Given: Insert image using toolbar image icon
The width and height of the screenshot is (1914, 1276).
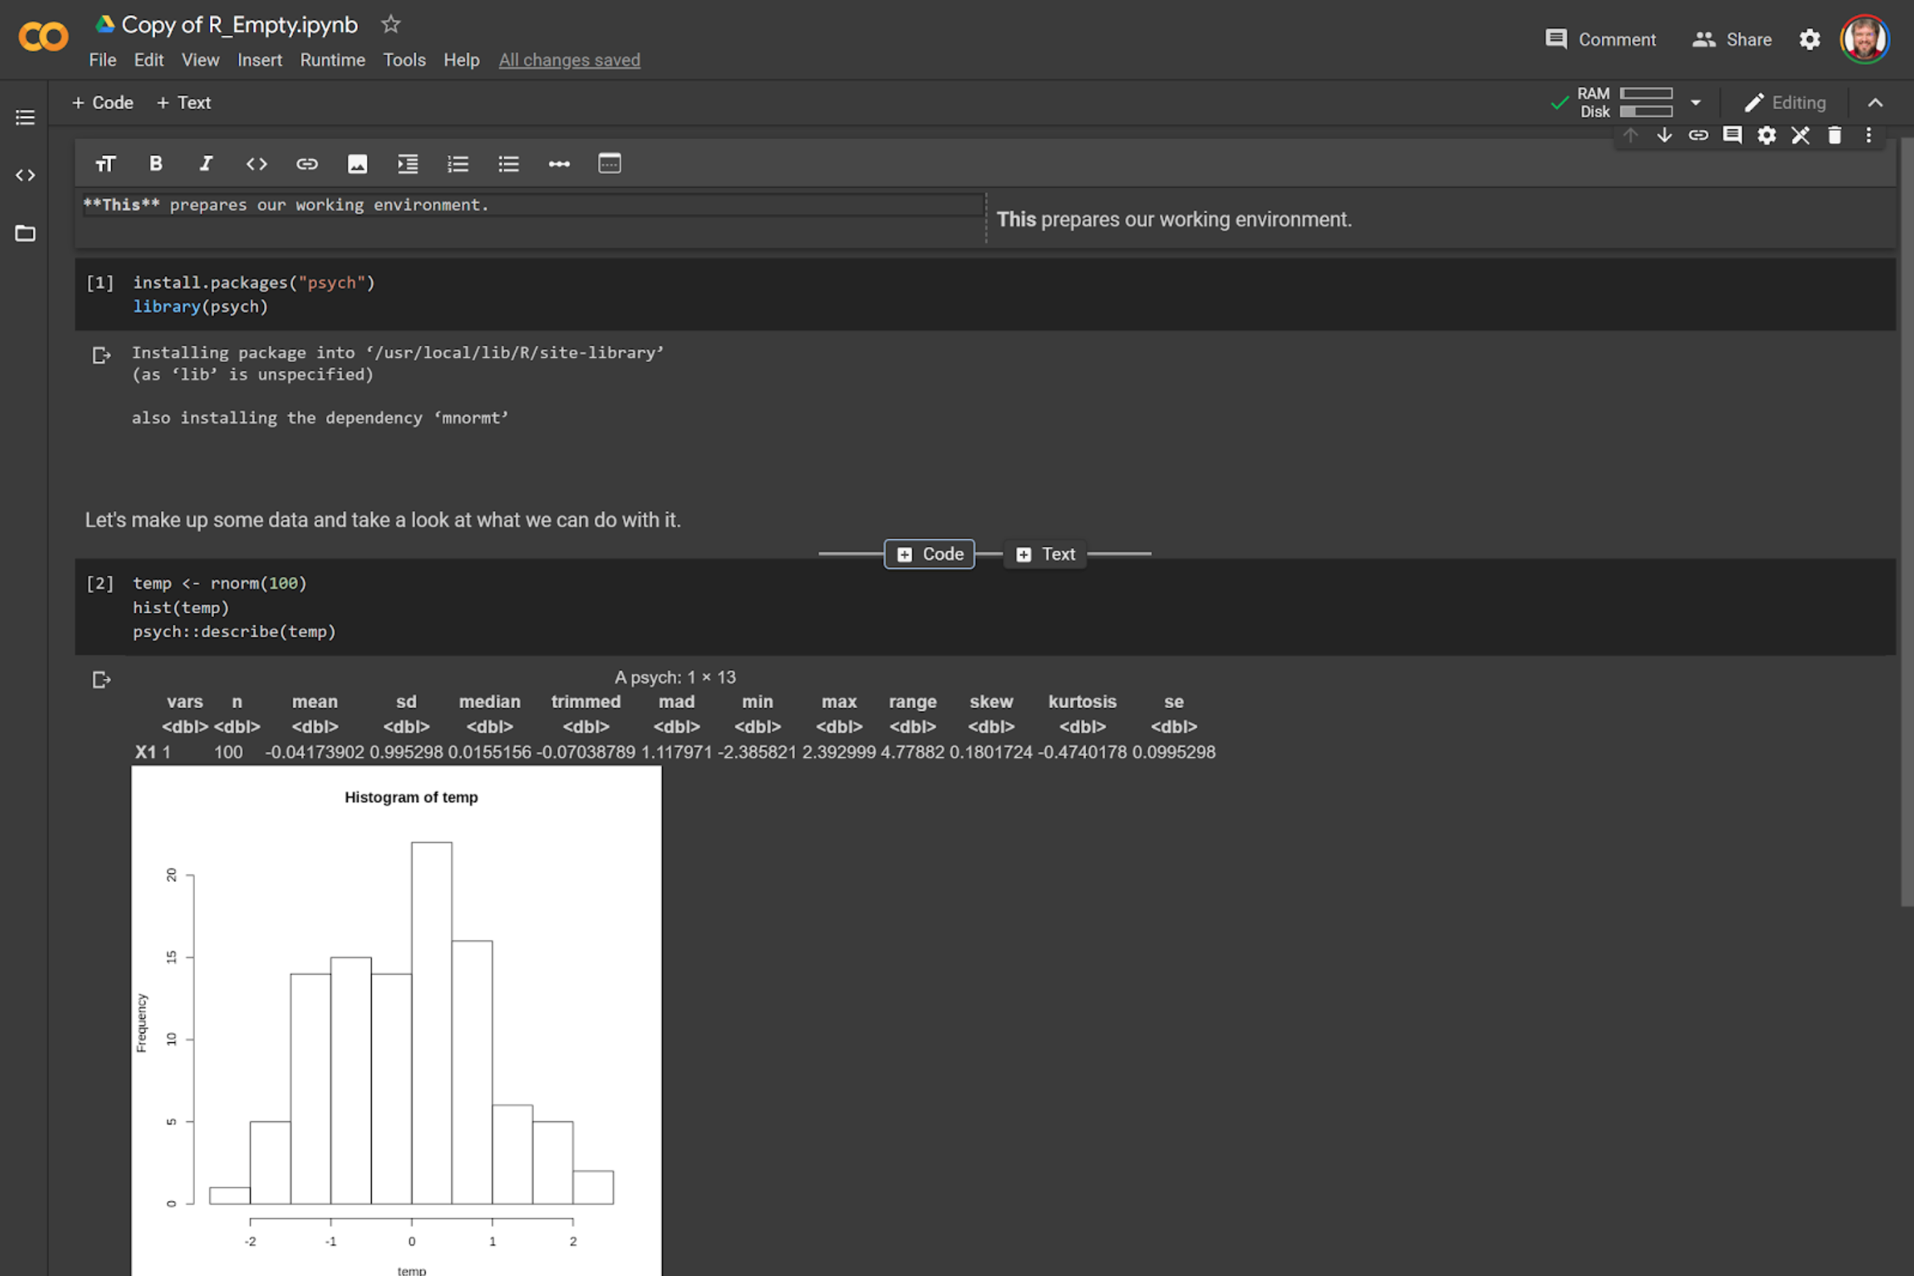Looking at the screenshot, I should (x=357, y=164).
